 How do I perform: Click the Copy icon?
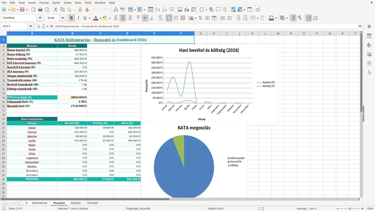tap(62, 10)
